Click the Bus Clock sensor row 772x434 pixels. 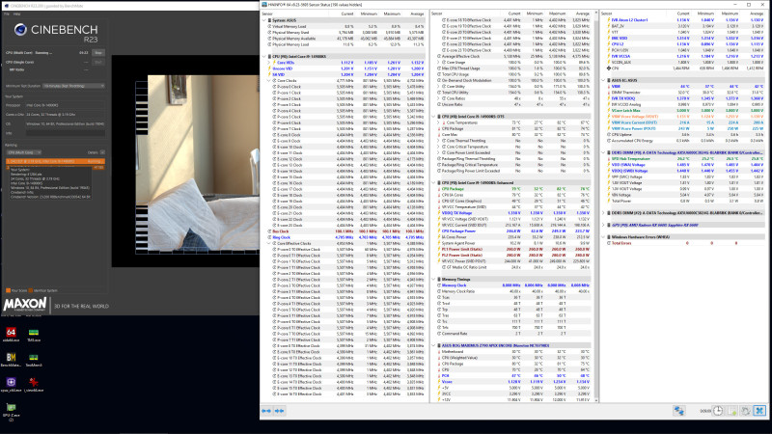[x=345, y=231]
